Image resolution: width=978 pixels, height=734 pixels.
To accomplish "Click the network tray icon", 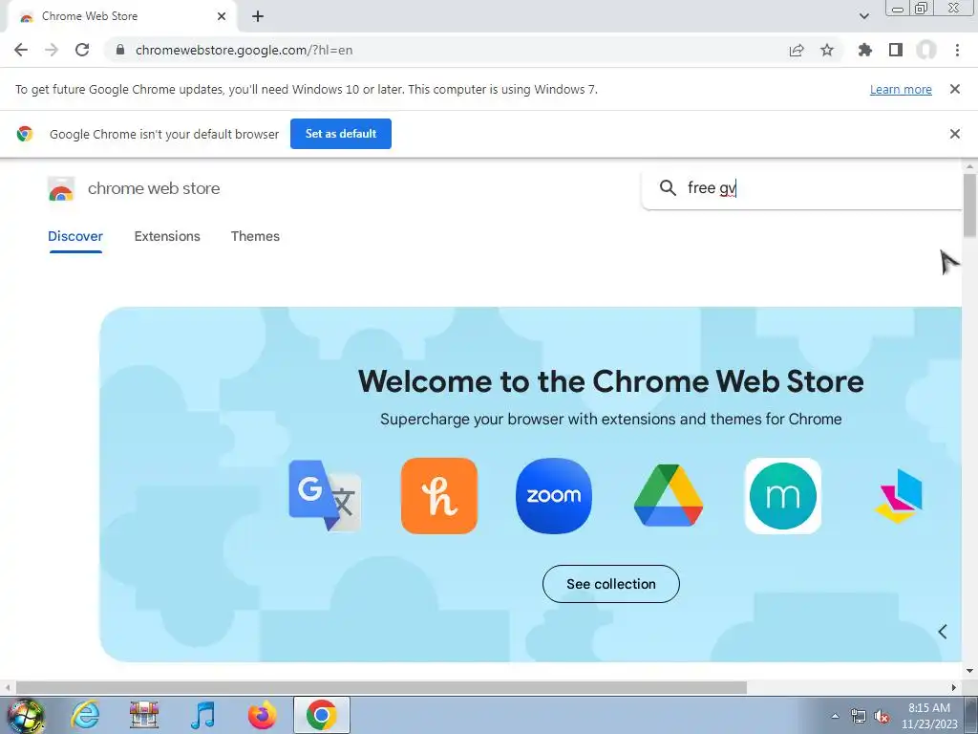I will point(859,717).
